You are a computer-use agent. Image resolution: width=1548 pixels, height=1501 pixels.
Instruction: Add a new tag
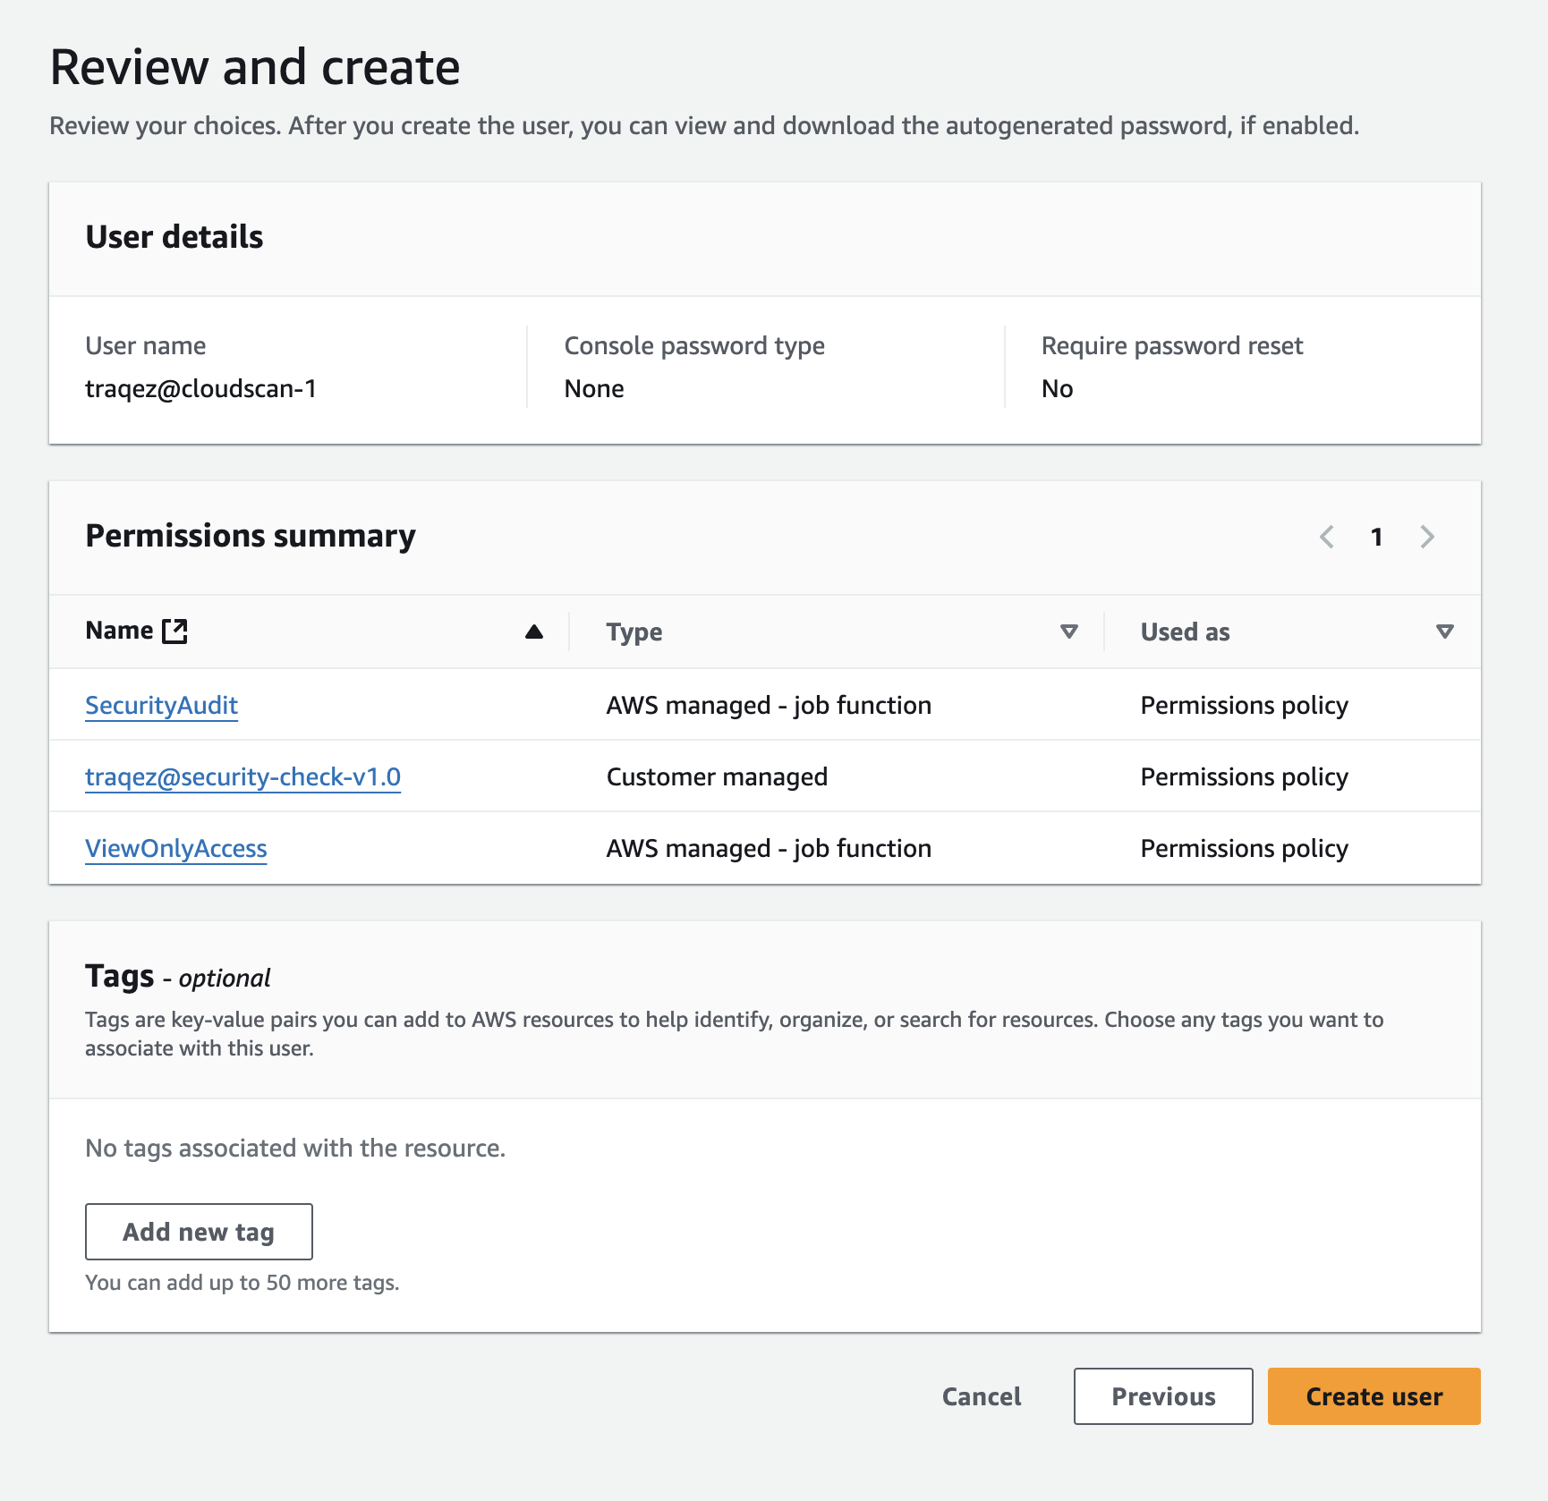pyautogui.click(x=199, y=1232)
